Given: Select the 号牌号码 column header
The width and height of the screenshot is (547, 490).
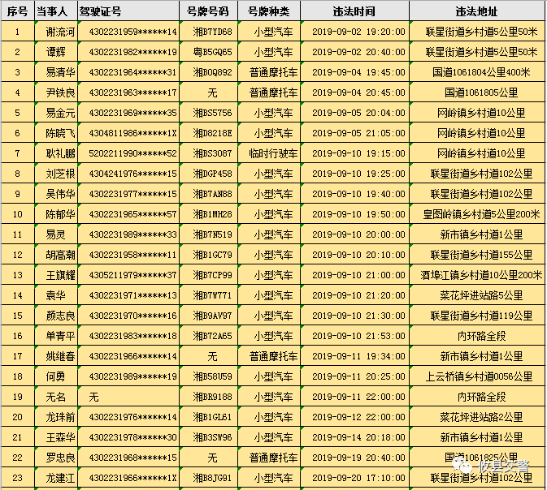Looking at the screenshot, I should [208, 11].
